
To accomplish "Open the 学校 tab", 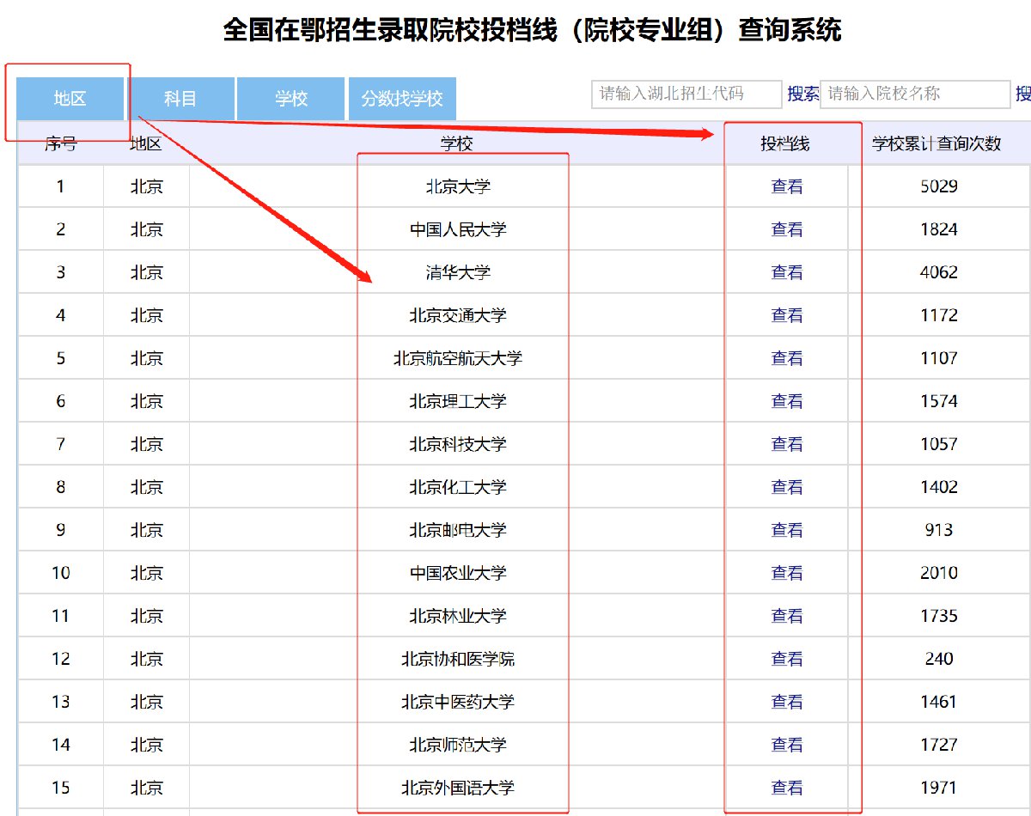I will pyautogui.click(x=291, y=99).
